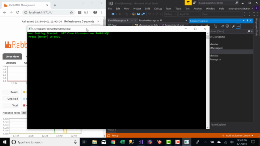Screen dimensions: 260x146
Task: Click the Save toolbar icon
Action: 139,14
